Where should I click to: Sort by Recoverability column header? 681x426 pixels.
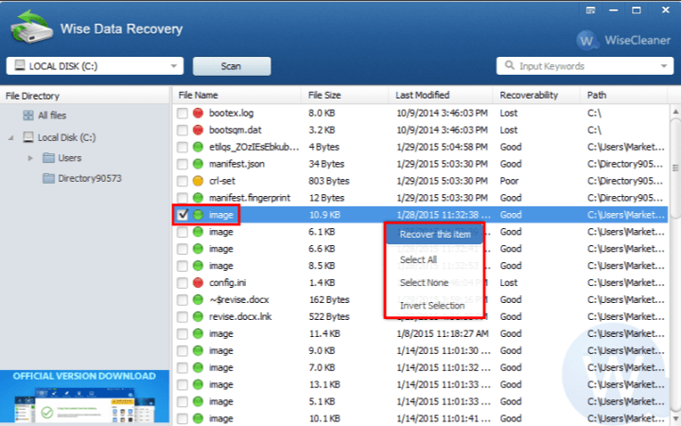(x=536, y=96)
